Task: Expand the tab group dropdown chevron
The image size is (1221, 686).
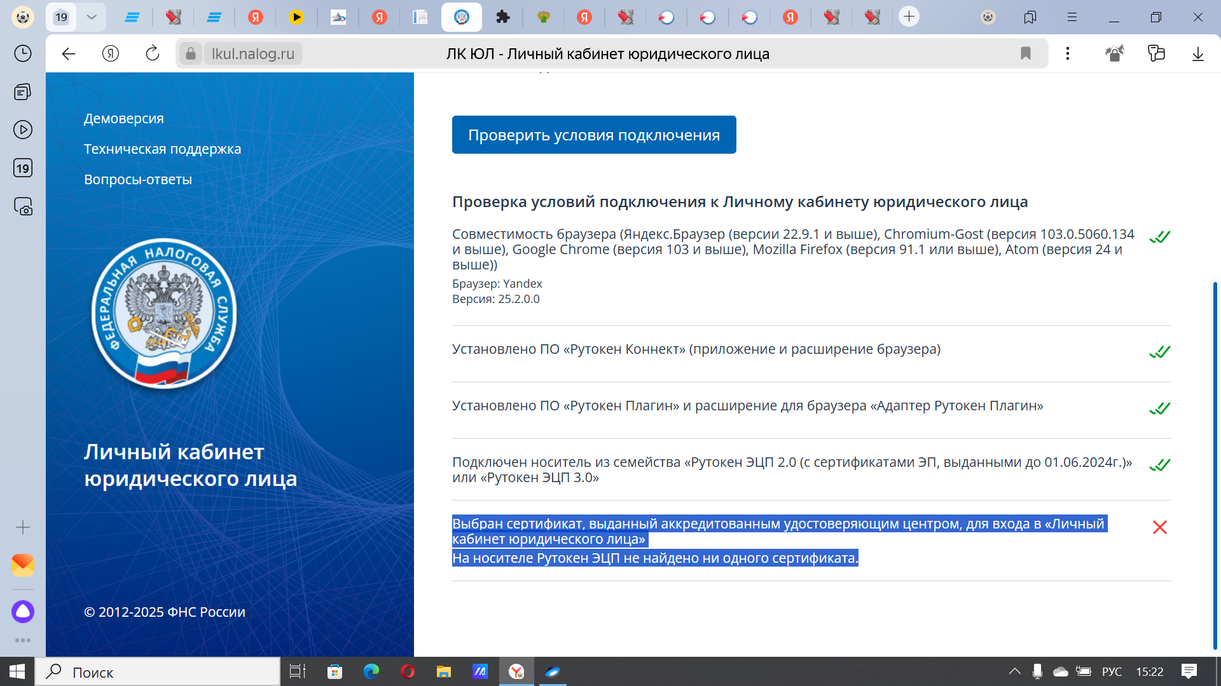Action: [92, 17]
